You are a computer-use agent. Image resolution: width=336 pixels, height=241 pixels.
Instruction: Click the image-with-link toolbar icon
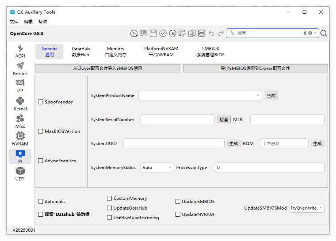tap(182, 34)
